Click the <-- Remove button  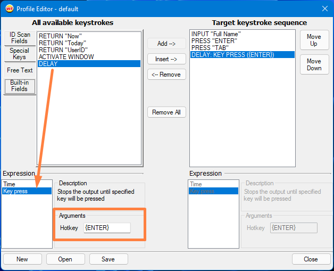point(166,75)
